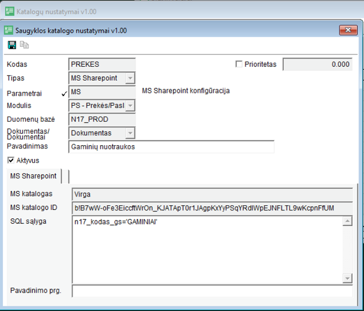The image size is (364, 311).
Task: Click the Copy icon in toolbar
Action: 24,45
